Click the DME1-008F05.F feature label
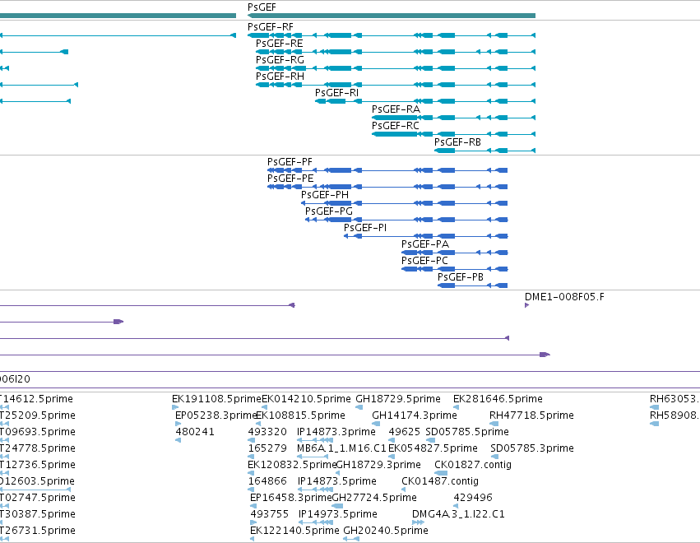This screenshot has height=543, width=700. point(565,297)
